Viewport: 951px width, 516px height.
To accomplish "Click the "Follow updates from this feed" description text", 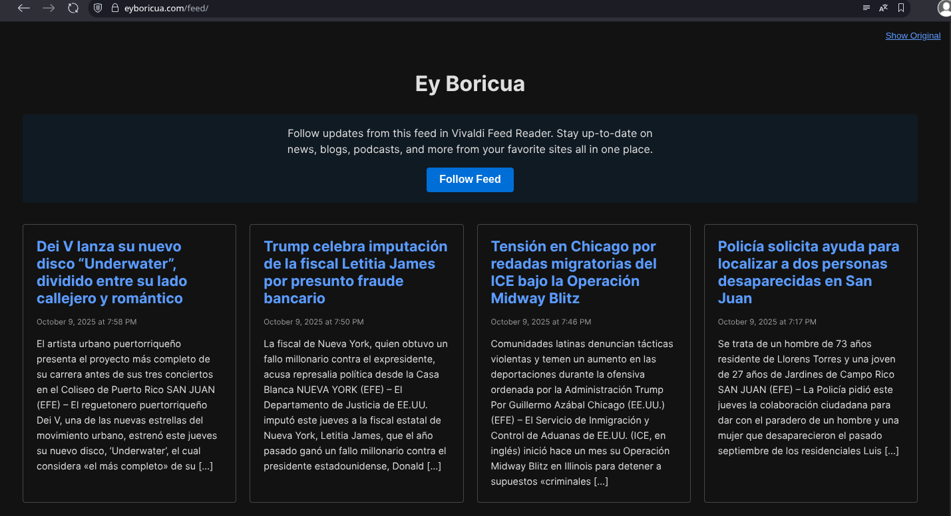I will point(470,142).
